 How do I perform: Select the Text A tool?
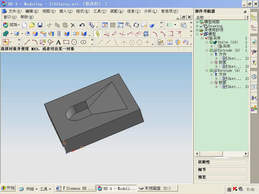pos(58,42)
